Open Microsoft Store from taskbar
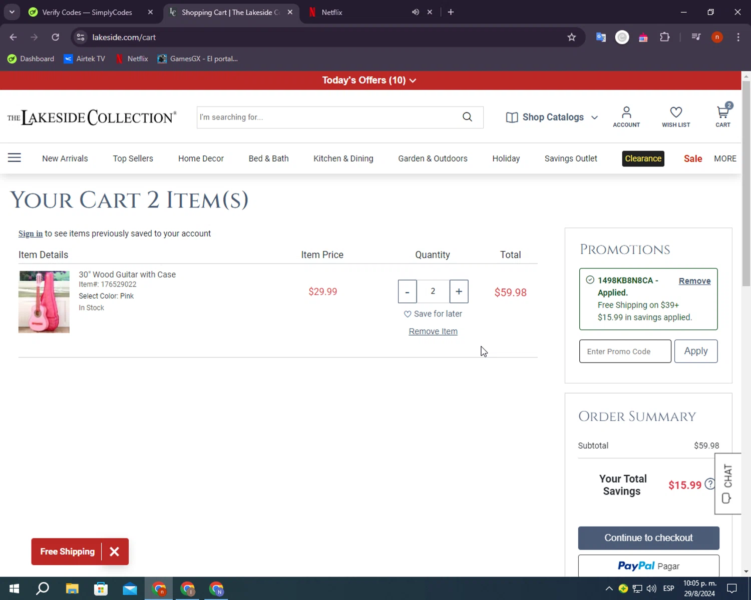The height and width of the screenshot is (600, 751). 101,588
